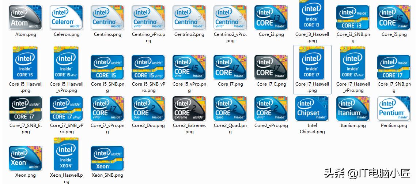Select the Core_i5_Haswell_vPro.png icon
This screenshot has width=416, height=184.
tap(66, 63)
